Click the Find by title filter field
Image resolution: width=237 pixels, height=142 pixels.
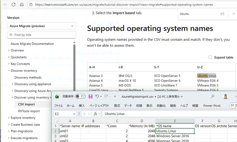point(41,35)
